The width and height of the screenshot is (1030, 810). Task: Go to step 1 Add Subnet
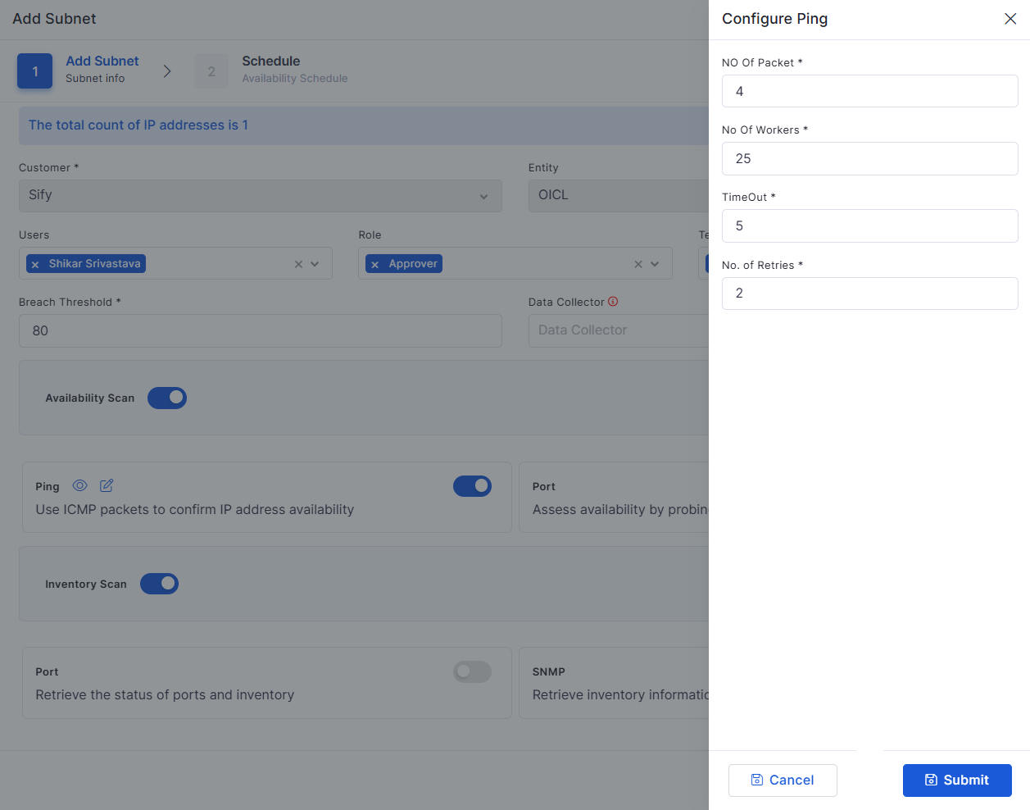(34, 71)
